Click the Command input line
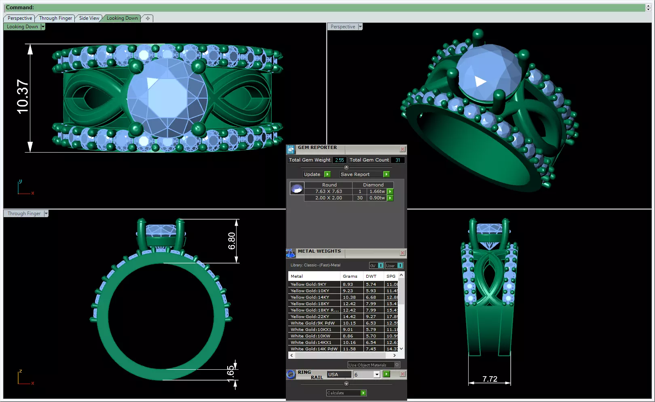Screen dimensions: 655x402 (x=325, y=8)
